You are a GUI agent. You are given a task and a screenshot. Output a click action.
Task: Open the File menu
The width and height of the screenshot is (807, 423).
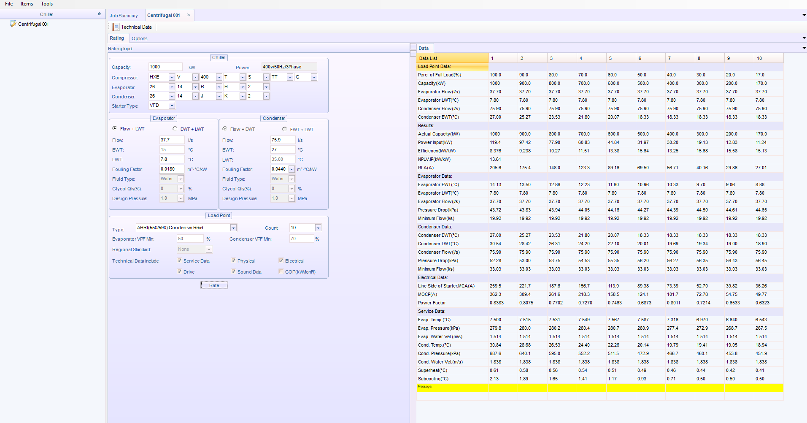[x=9, y=4]
